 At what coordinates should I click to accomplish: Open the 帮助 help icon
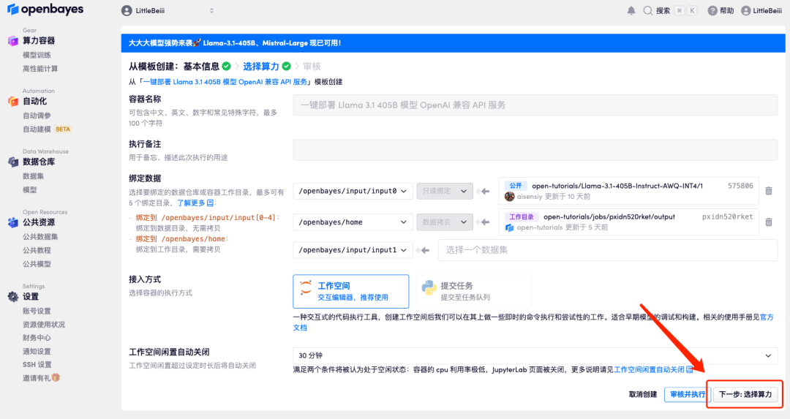coord(712,10)
